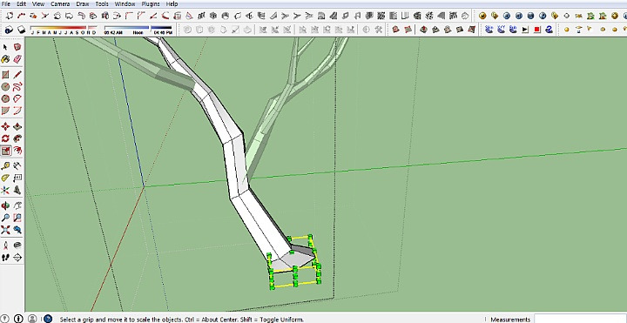This screenshot has width=627, height=323.
Task: Open the Help menu
Action: [x=172, y=4]
